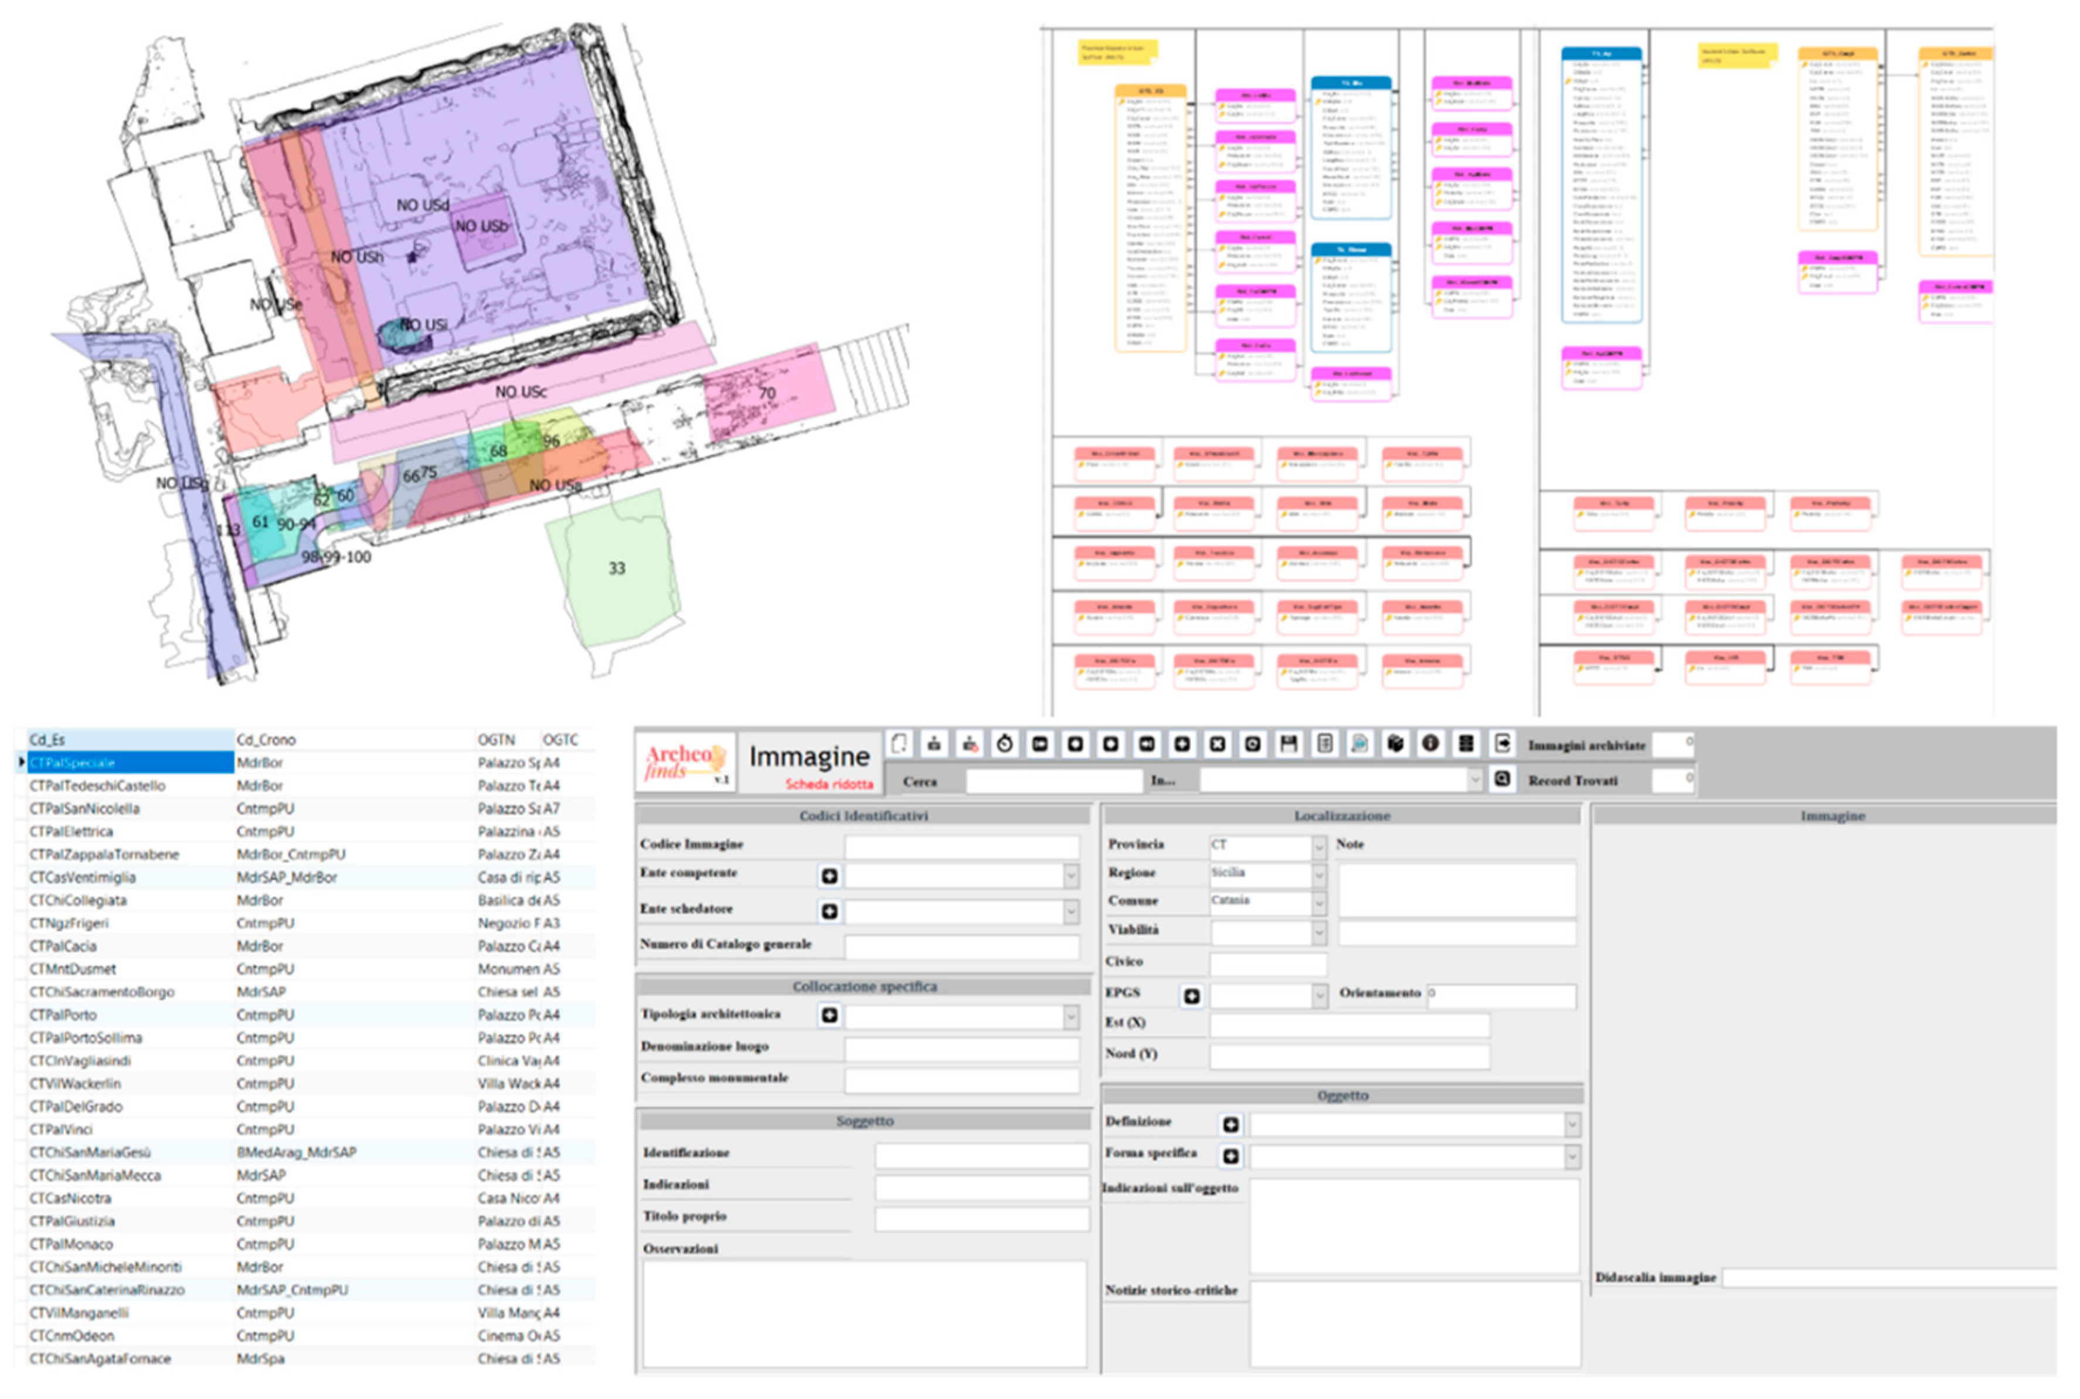The image size is (2080, 1399).
Task: Expand the Viabilità dropdown list
Action: click(1319, 933)
